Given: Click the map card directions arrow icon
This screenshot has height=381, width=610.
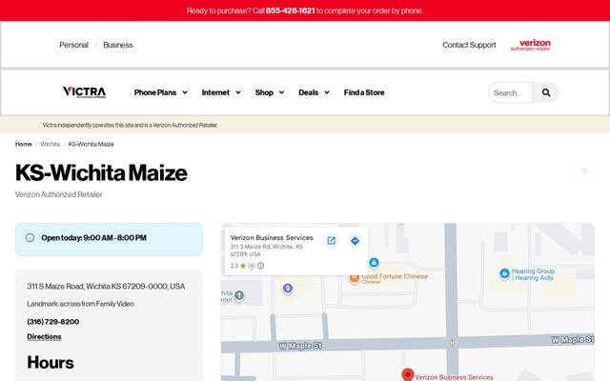Looking at the screenshot, I should pyautogui.click(x=355, y=241).
